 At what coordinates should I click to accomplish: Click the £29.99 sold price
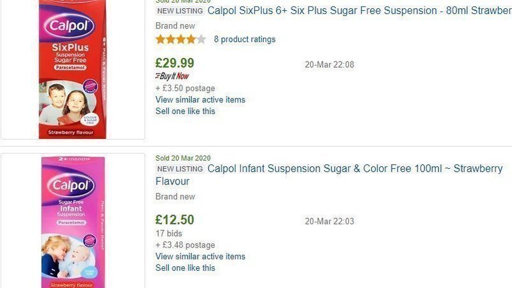[x=175, y=63]
